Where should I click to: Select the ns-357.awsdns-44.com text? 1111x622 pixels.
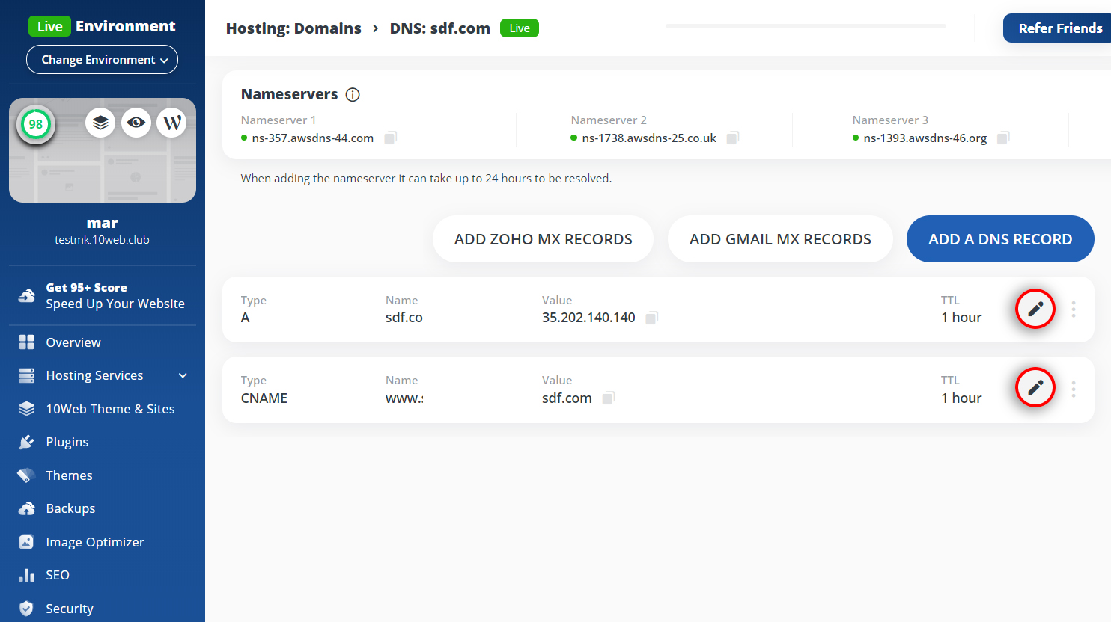(313, 138)
